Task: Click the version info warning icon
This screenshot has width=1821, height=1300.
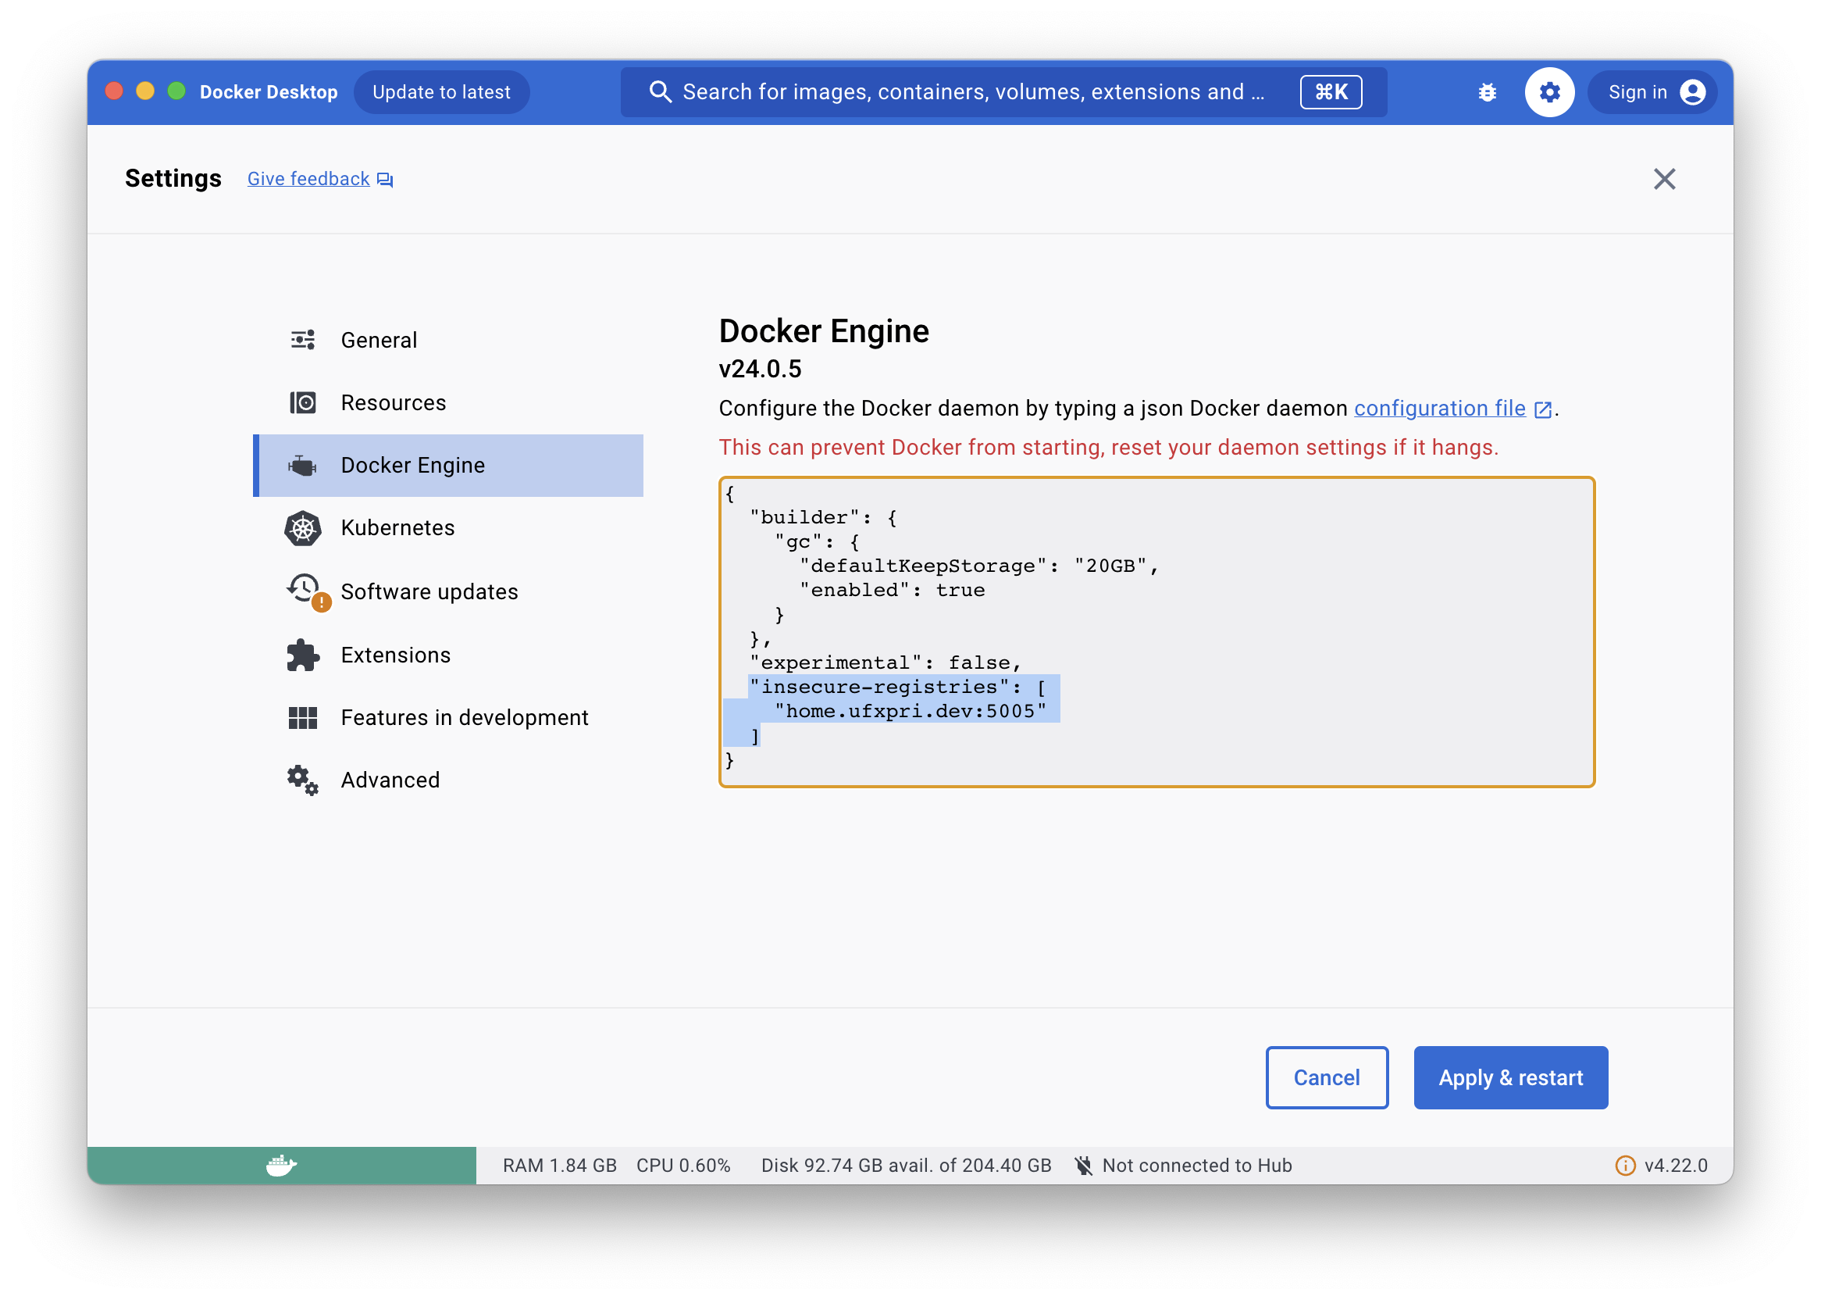Action: pyautogui.click(x=1625, y=1166)
